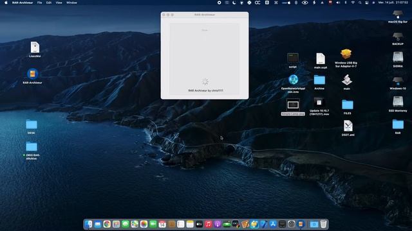Open Apple TV from the Dock
Viewport: 412px width, 231px height.
[x=199, y=224]
